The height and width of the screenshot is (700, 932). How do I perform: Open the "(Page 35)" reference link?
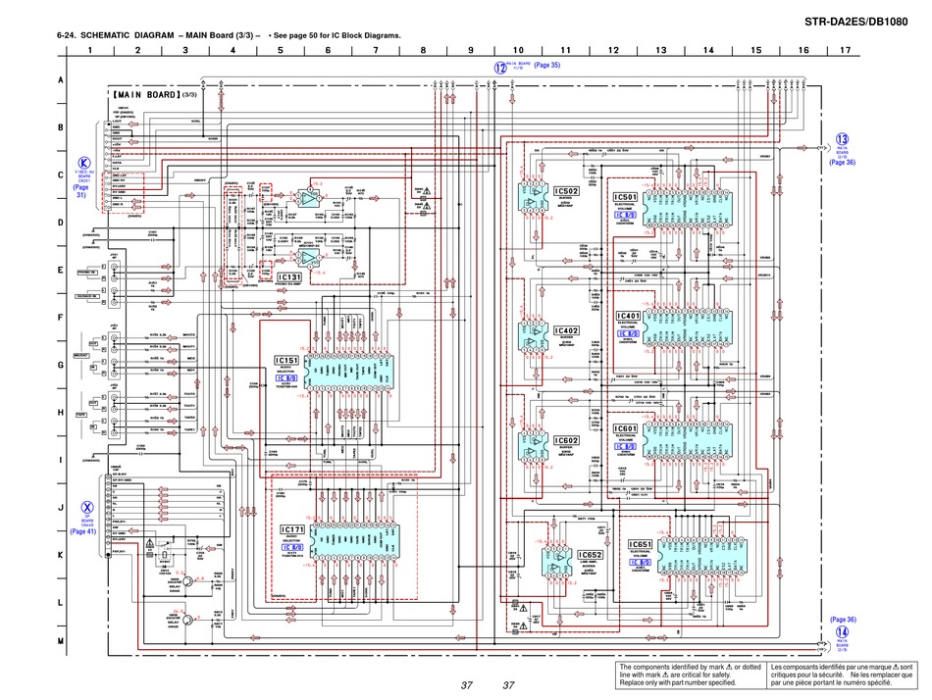546,65
